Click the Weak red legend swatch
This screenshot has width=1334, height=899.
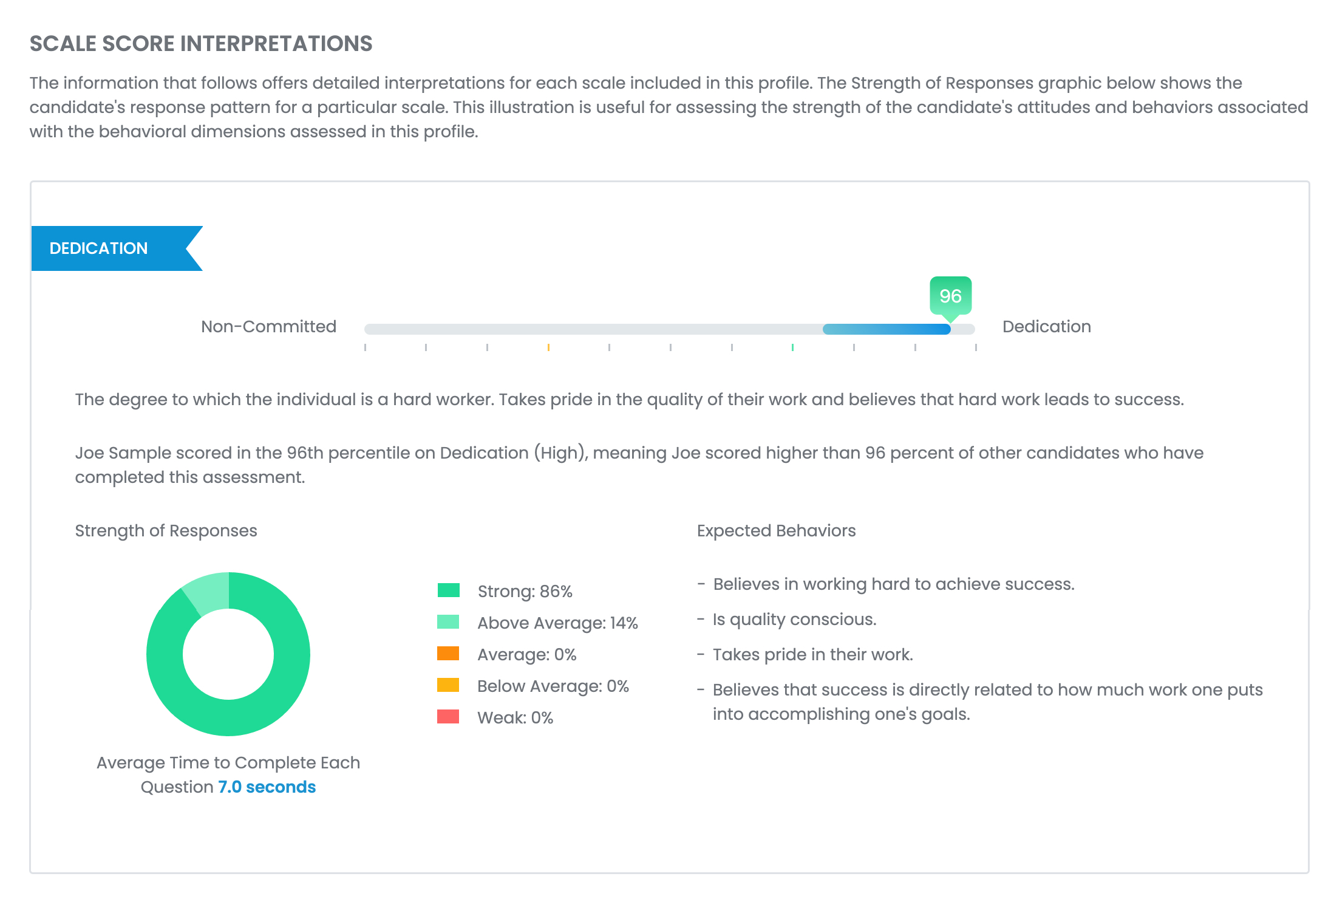pyautogui.click(x=448, y=717)
